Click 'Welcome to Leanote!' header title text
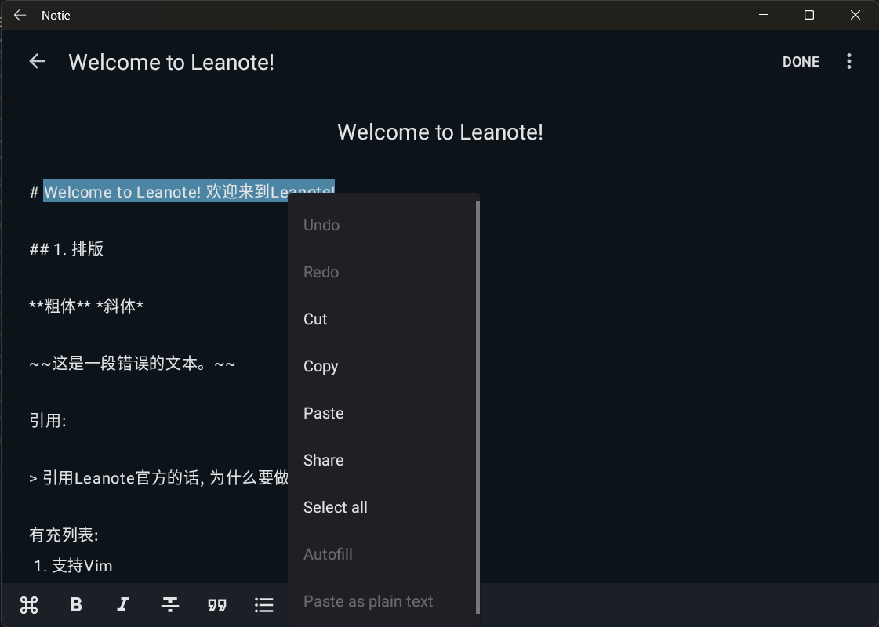Image resolution: width=879 pixels, height=627 pixels. [172, 62]
